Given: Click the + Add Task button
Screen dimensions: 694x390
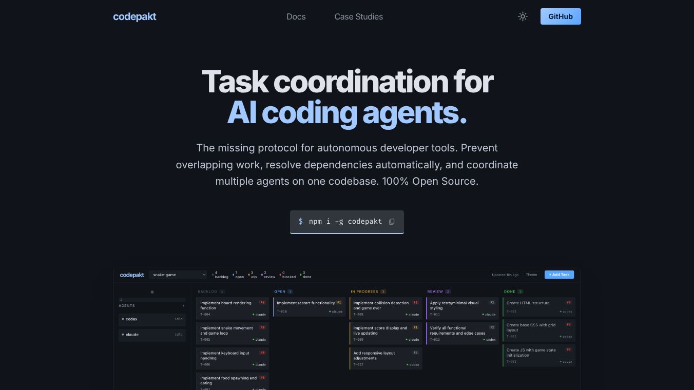Looking at the screenshot, I should coord(559,275).
